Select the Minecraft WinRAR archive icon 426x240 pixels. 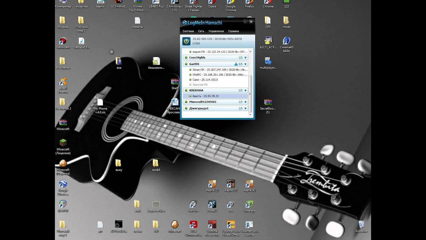click(x=63, y=125)
